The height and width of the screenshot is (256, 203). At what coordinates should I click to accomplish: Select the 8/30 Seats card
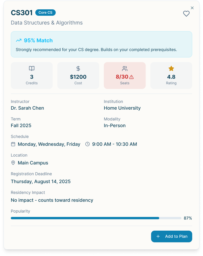point(125,75)
